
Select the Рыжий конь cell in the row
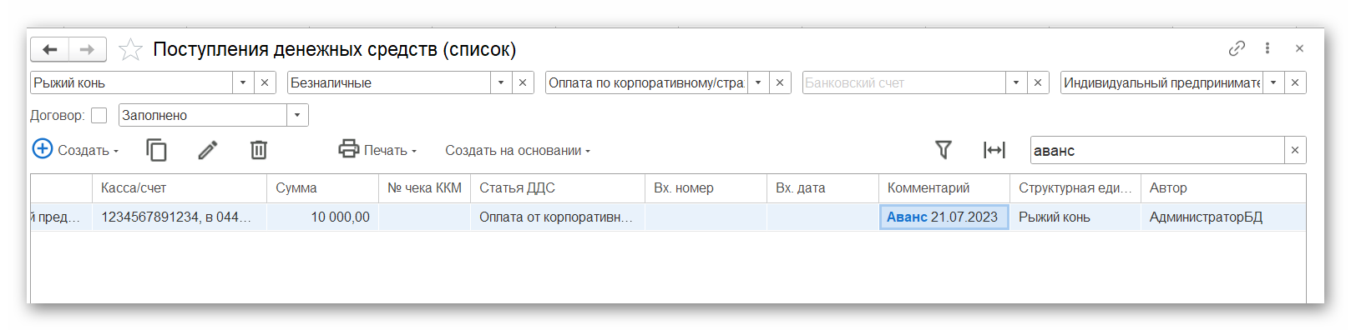coord(1075,217)
